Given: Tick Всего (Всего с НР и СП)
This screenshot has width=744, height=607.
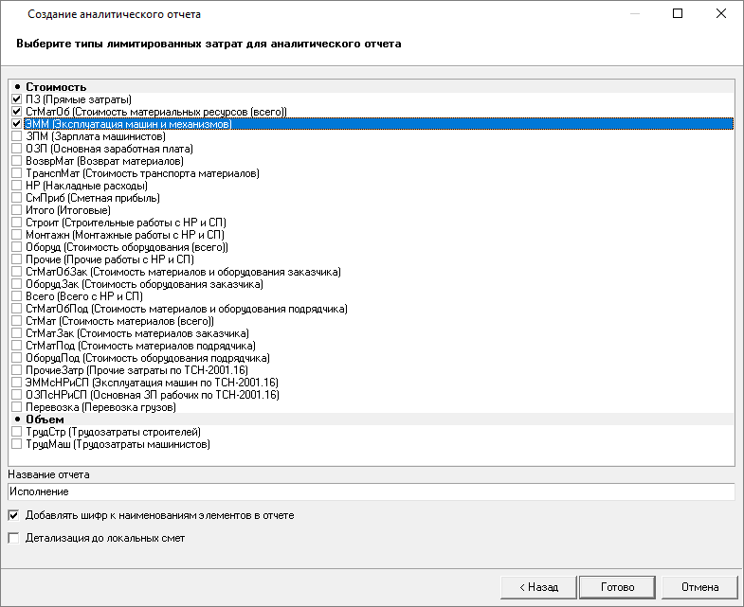Looking at the screenshot, I should tap(16, 296).
